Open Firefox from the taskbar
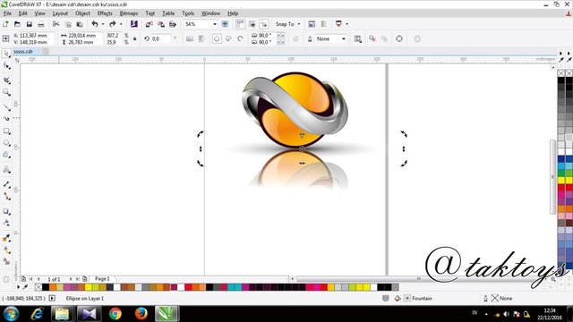Image resolution: width=573 pixels, height=322 pixels. coord(141,314)
